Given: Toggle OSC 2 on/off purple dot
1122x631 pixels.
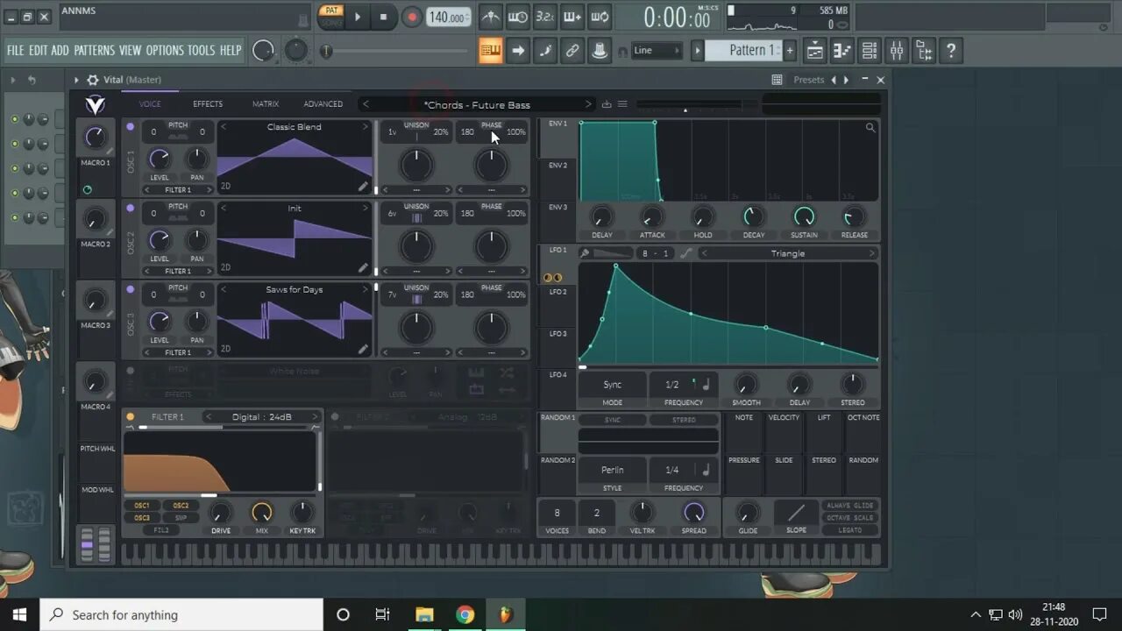Looking at the screenshot, I should pyautogui.click(x=131, y=209).
